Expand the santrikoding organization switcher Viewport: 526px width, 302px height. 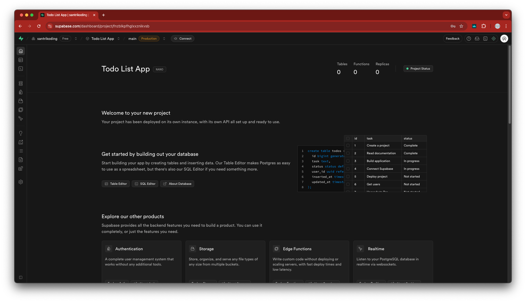[x=76, y=39]
